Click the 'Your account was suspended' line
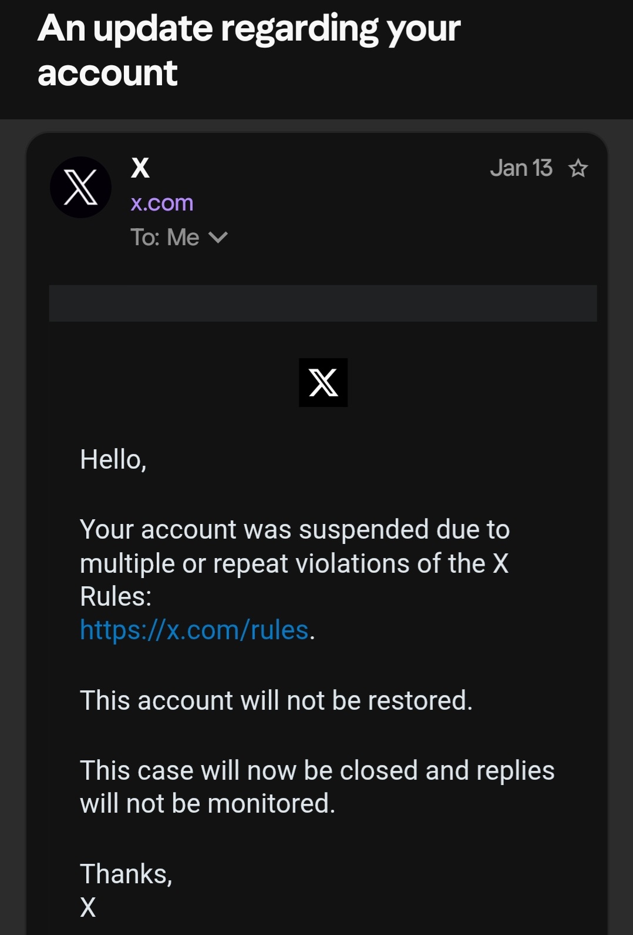Image resolution: width=633 pixels, height=935 pixels. pos(294,529)
